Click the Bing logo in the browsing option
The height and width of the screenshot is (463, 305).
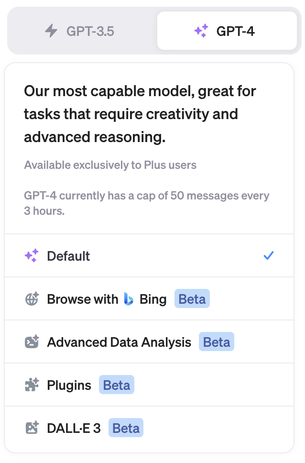129,298
